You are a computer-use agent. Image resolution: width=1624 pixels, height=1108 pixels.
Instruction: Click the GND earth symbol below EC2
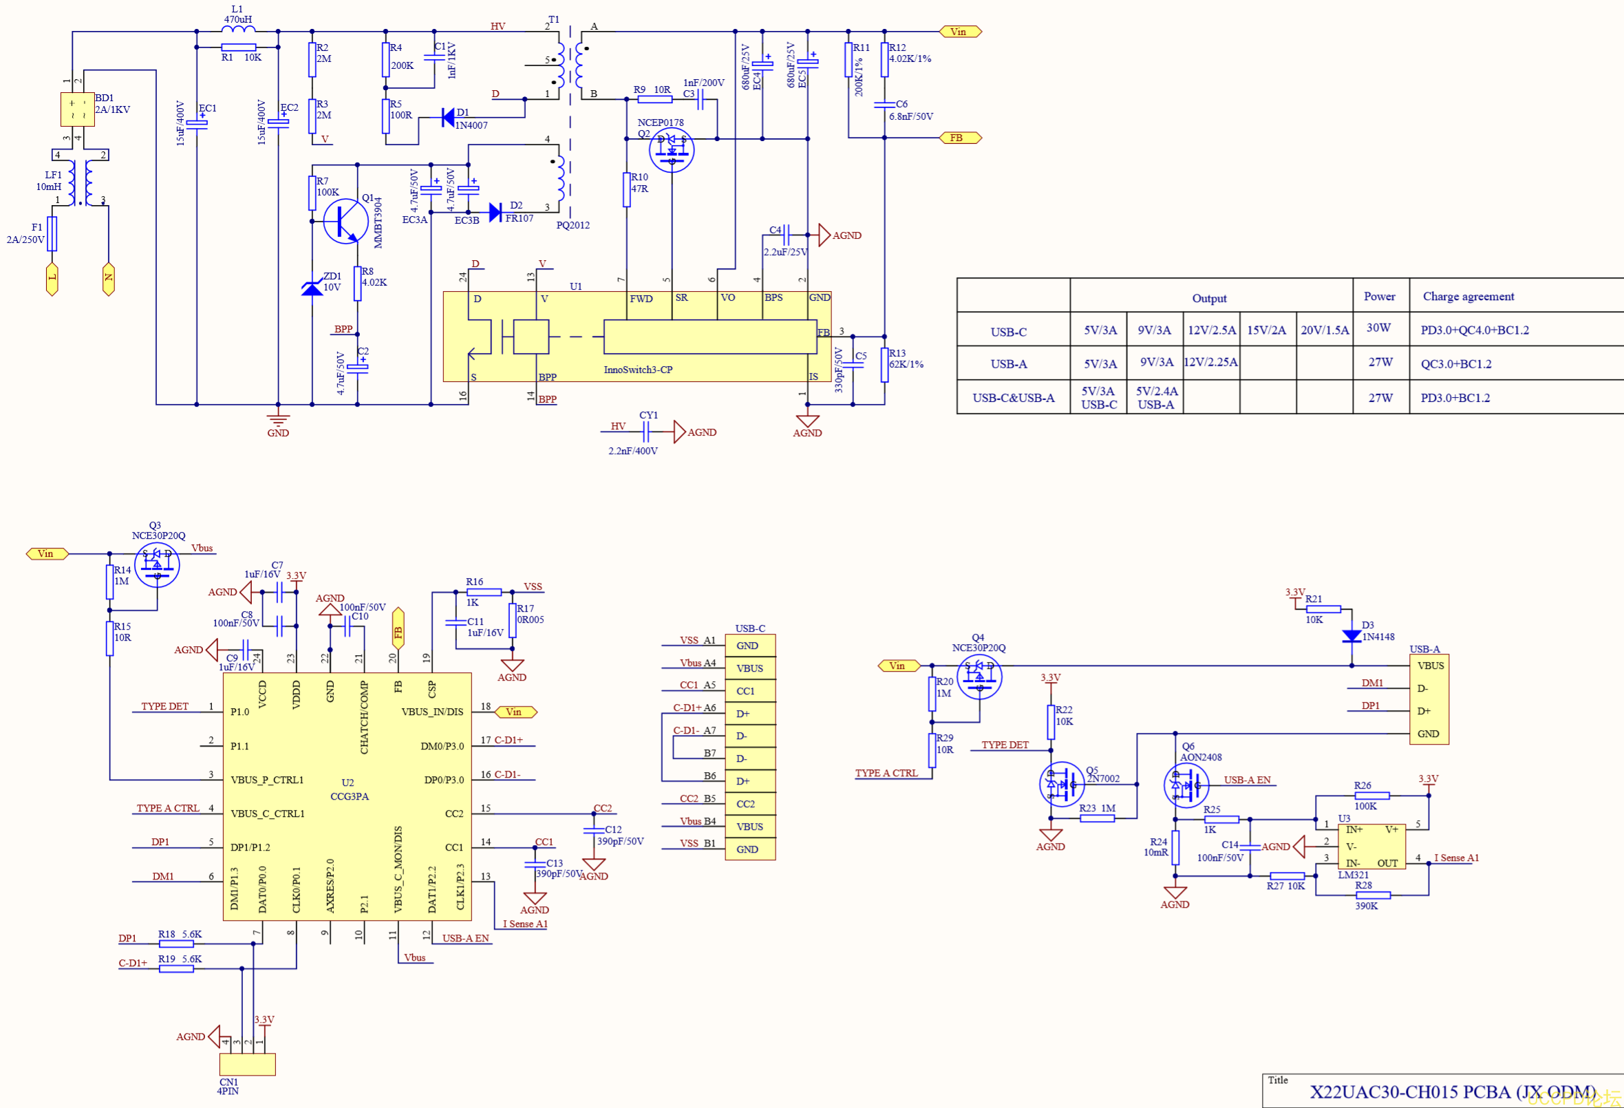tap(278, 419)
